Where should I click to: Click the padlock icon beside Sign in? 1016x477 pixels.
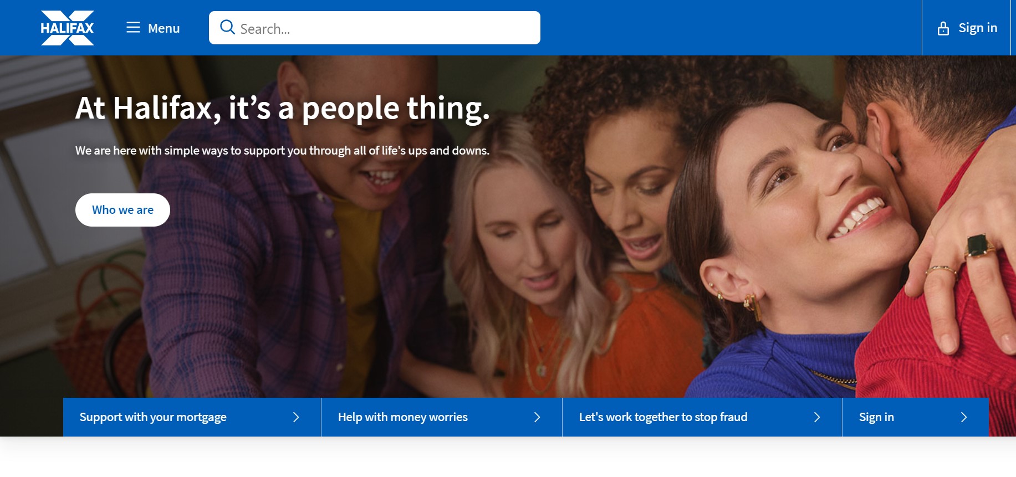(943, 28)
